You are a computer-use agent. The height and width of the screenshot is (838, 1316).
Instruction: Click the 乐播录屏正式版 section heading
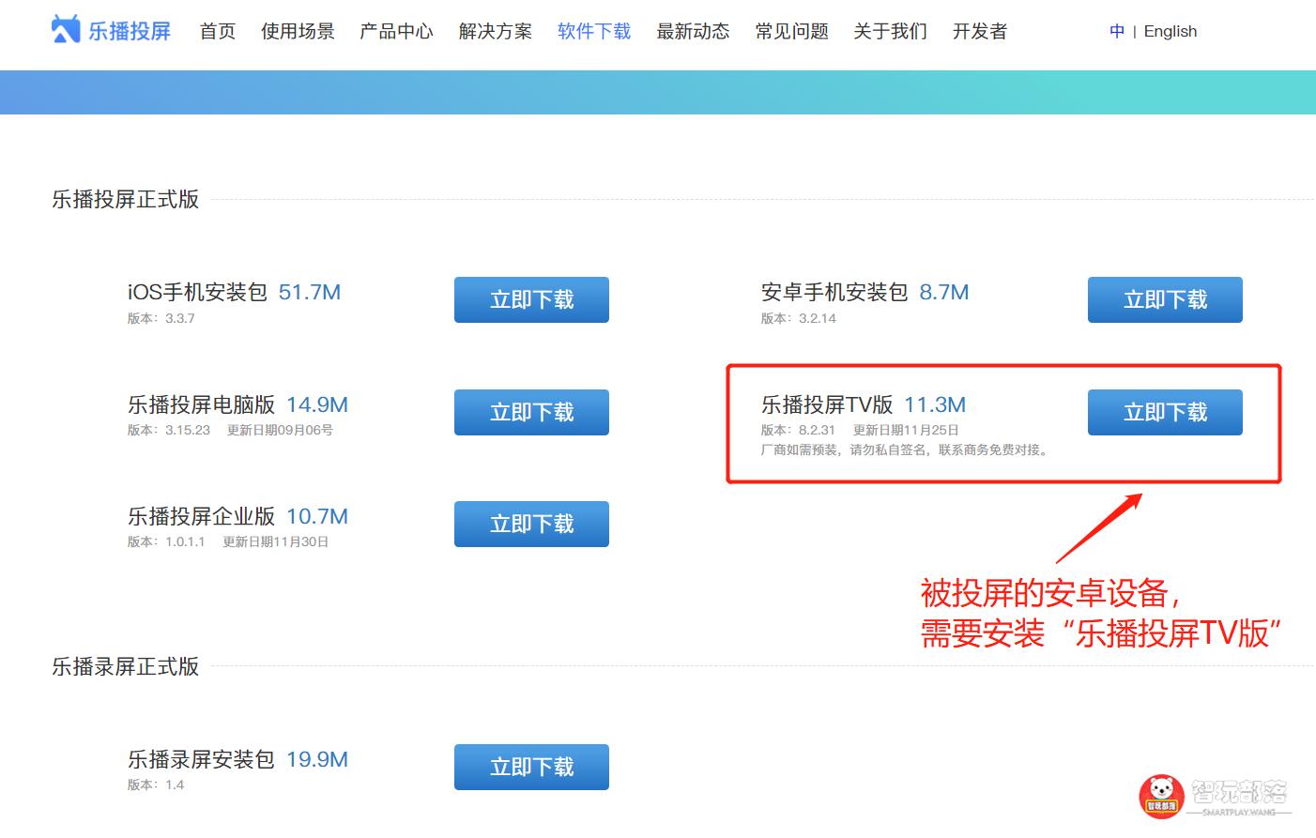point(126,666)
